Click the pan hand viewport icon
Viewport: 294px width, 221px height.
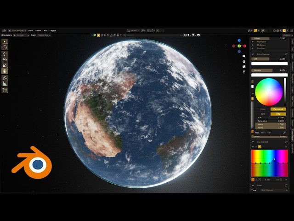tap(244, 61)
